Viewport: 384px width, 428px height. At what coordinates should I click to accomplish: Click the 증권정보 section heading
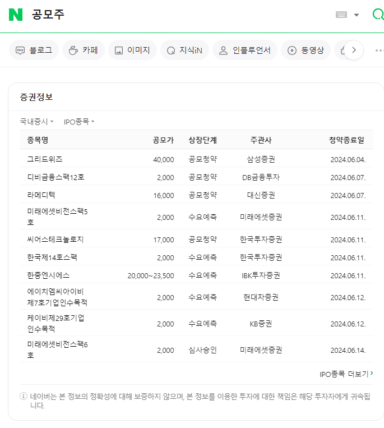point(36,97)
